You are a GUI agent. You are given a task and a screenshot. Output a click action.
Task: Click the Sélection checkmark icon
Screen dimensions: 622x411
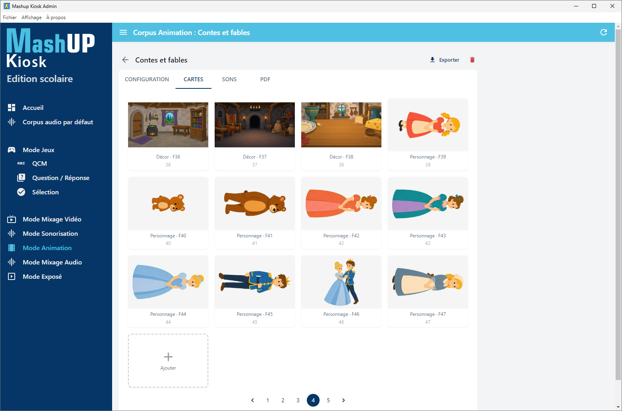(x=21, y=192)
